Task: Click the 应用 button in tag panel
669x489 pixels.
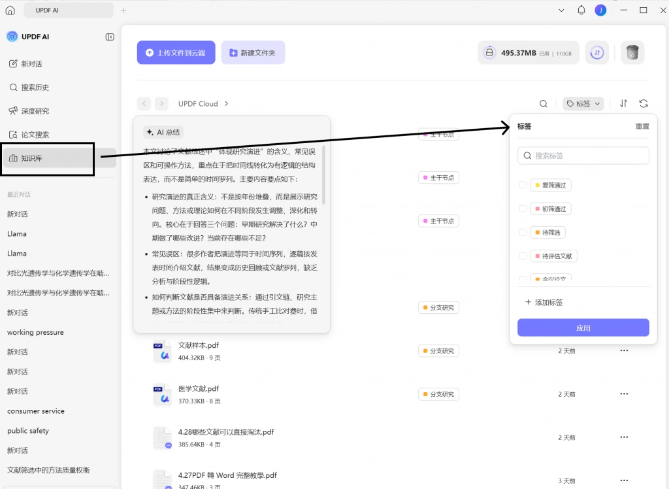Action: tap(583, 328)
